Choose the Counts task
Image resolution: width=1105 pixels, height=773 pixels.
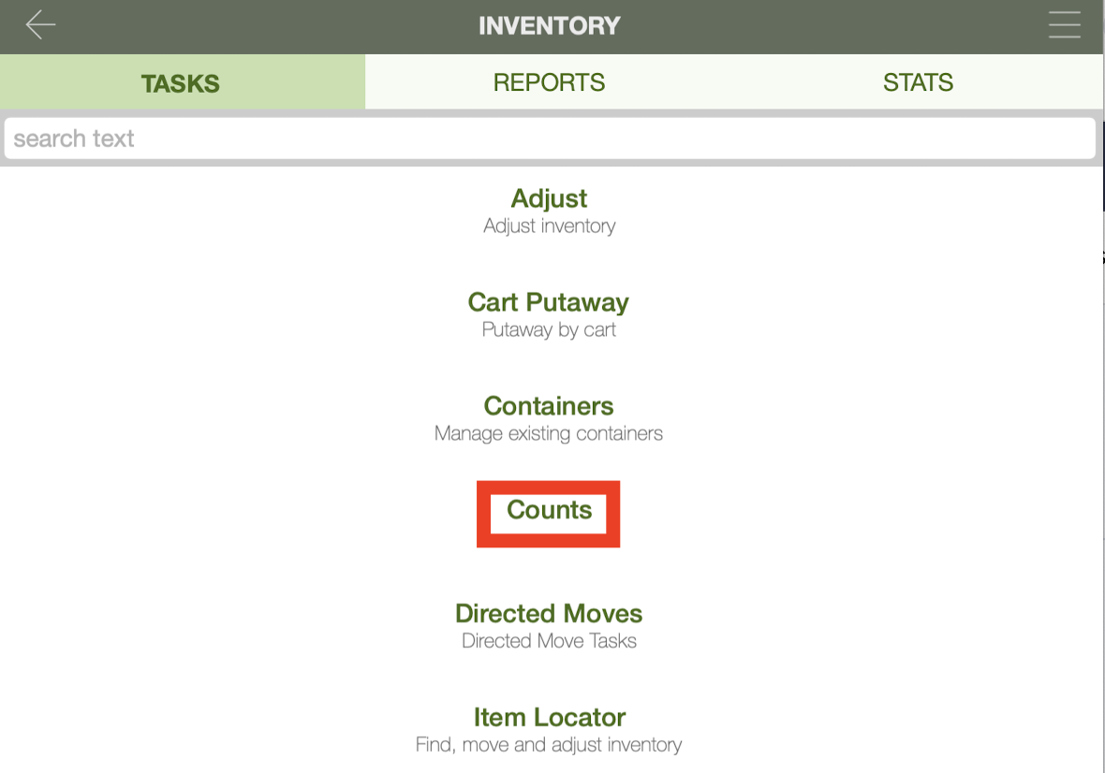pos(549,510)
